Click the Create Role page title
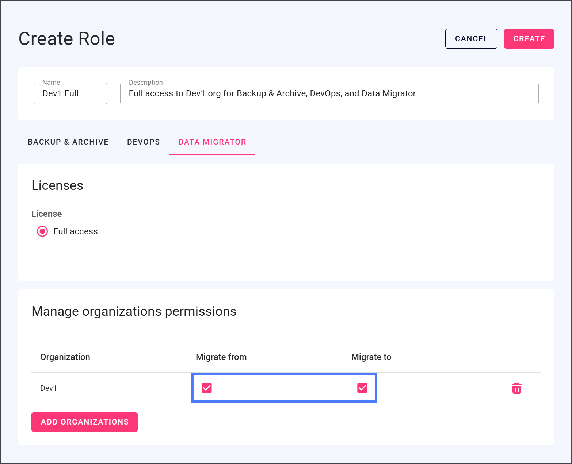 tap(67, 39)
